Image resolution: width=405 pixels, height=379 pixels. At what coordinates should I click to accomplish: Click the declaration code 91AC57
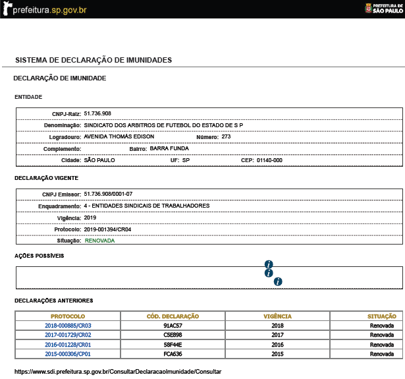pyautogui.click(x=173, y=326)
